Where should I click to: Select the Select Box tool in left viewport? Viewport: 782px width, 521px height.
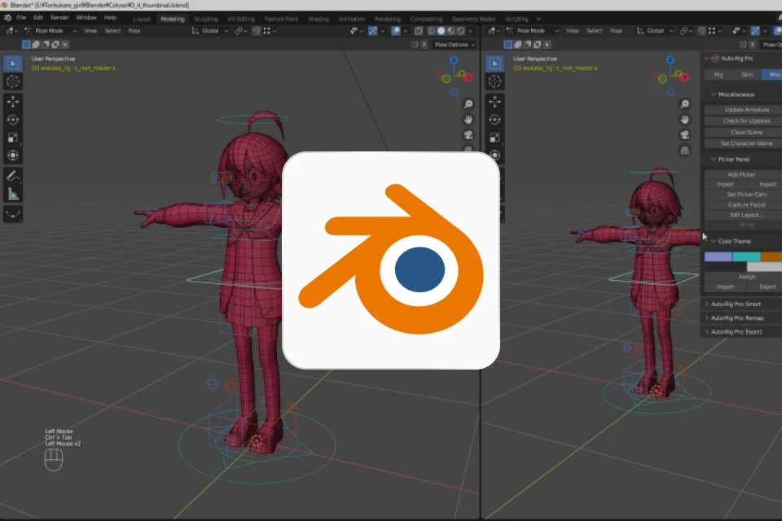pyautogui.click(x=13, y=63)
